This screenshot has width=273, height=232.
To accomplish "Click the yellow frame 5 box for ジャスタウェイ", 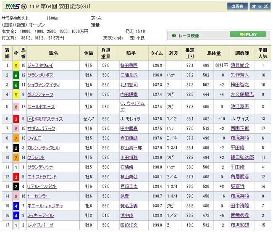I will click(x=16, y=65).
